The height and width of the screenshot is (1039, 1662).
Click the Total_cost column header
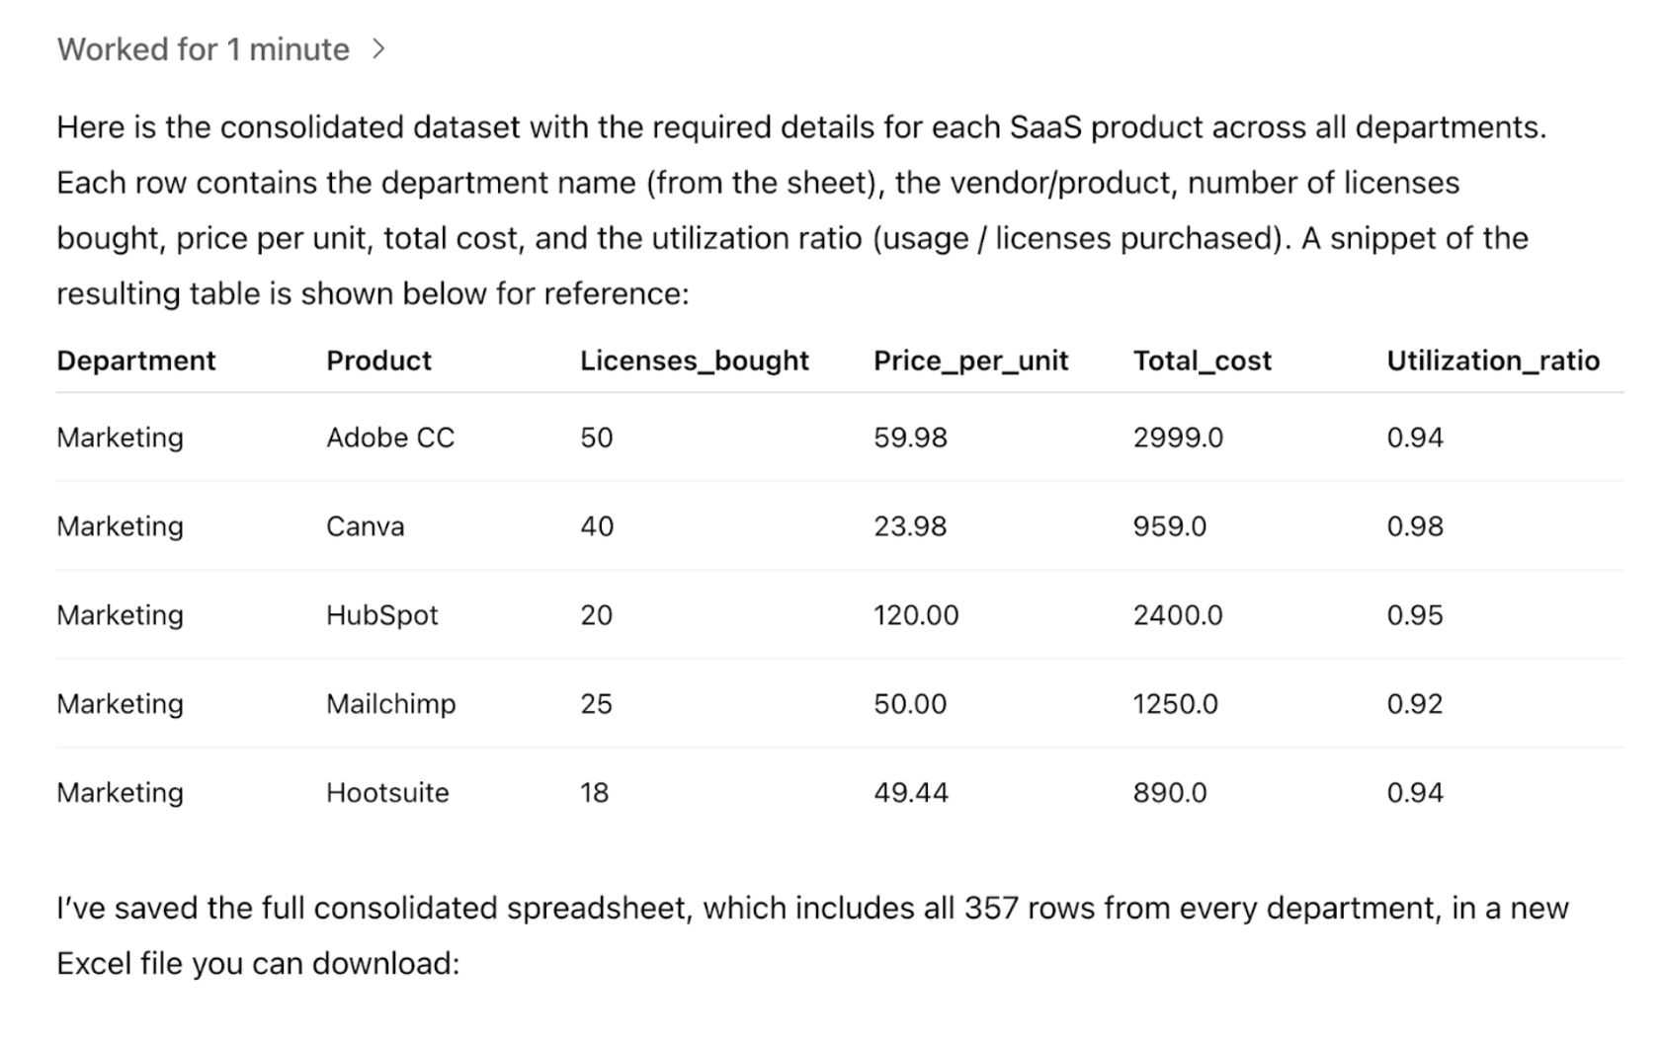1202,360
